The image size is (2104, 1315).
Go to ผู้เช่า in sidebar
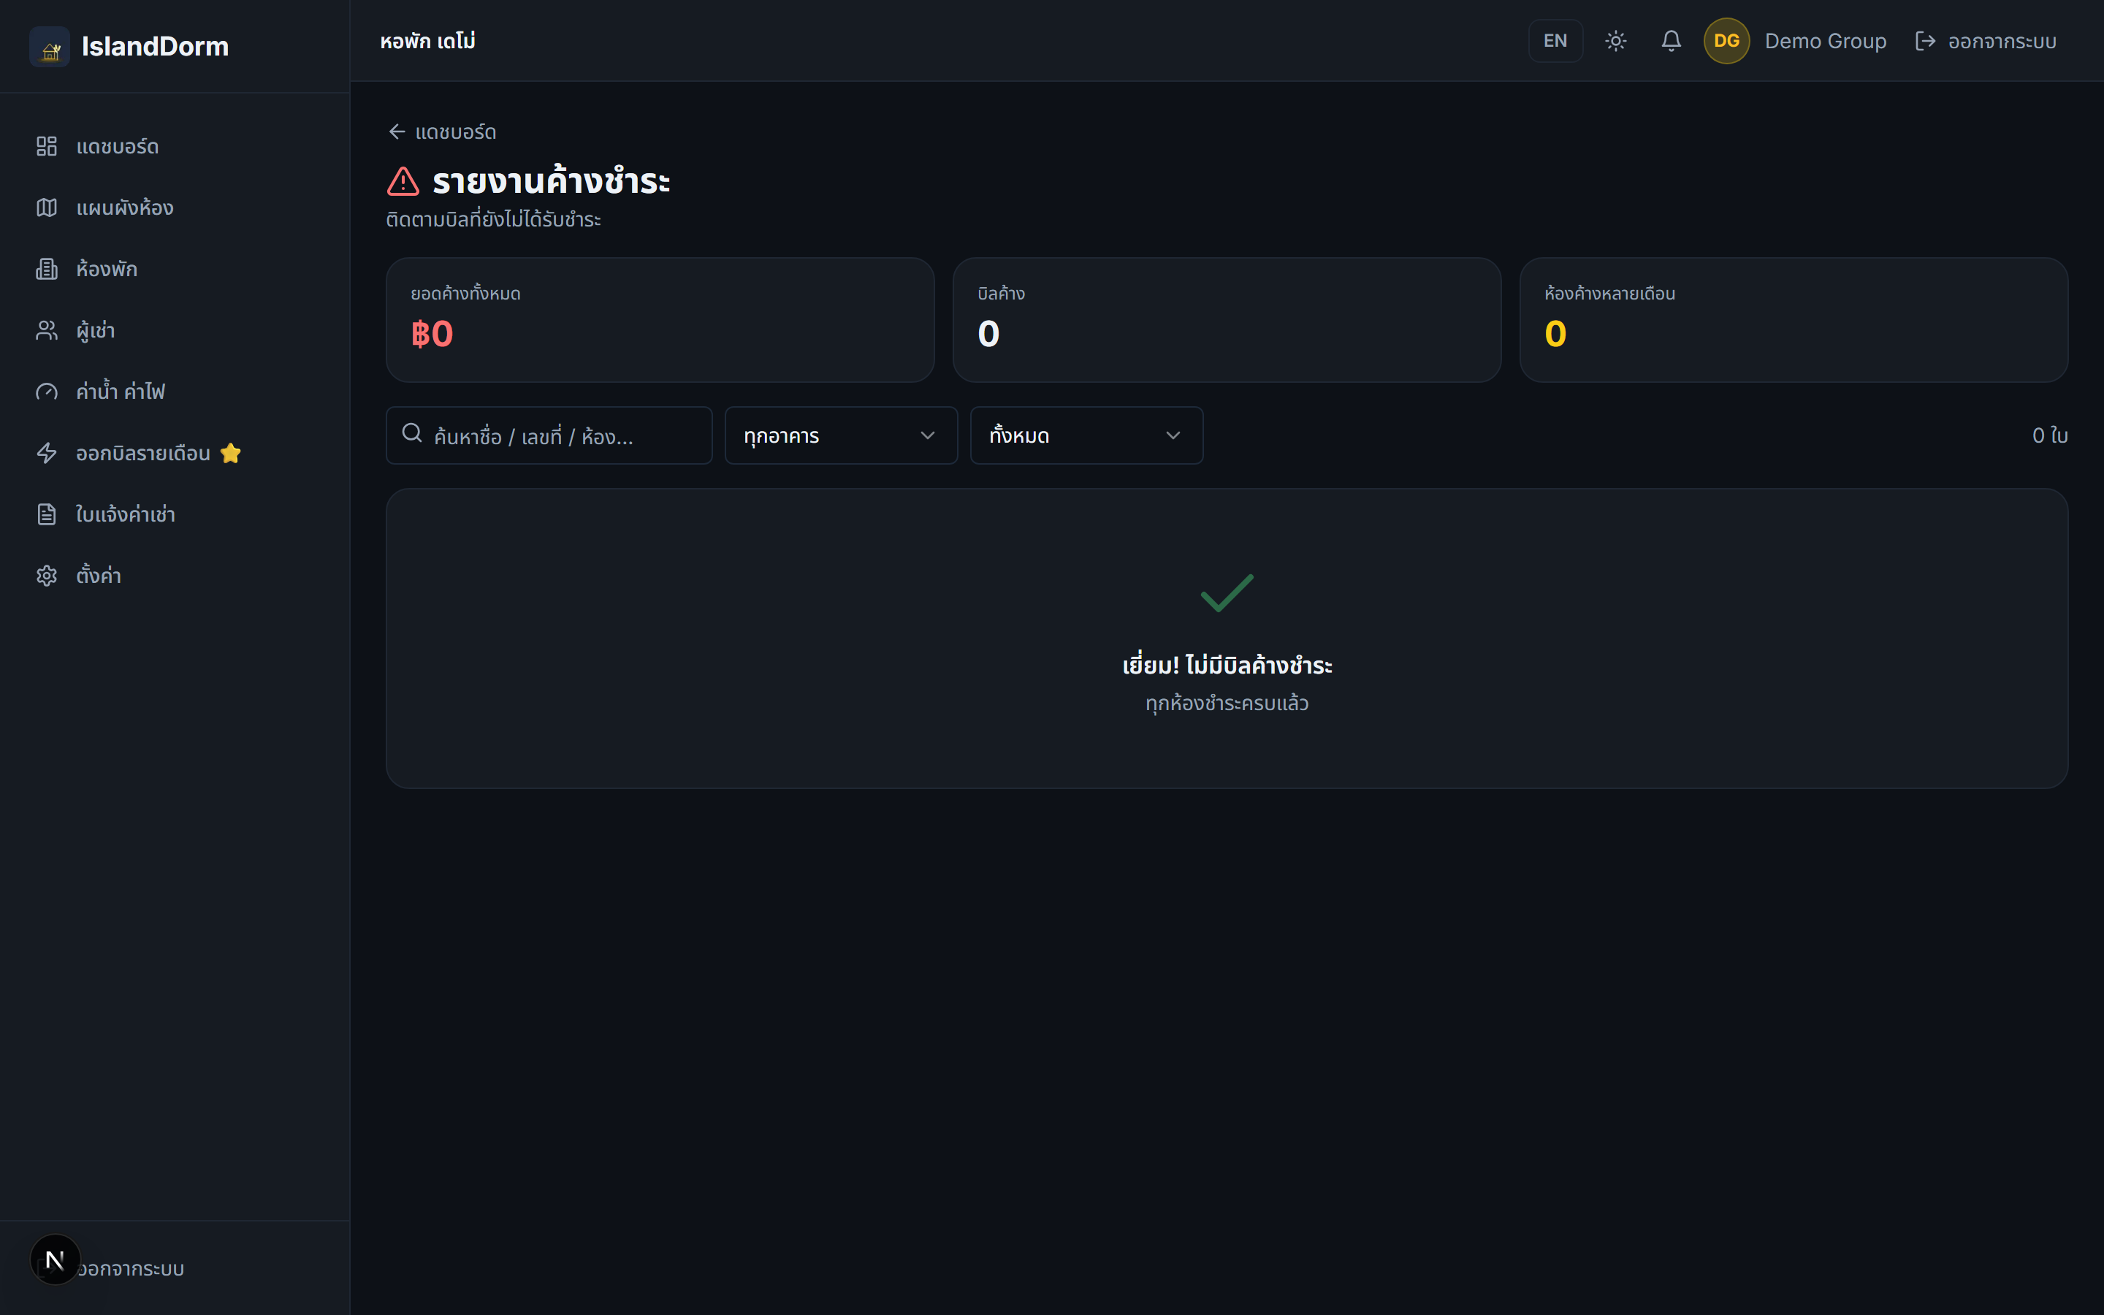174,330
